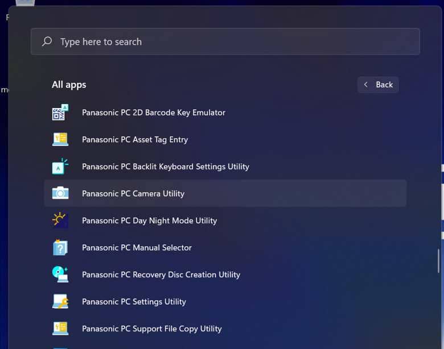This screenshot has width=444, height=349.
Task: Click the Settings Utility wrench icon
Action: [x=60, y=301]
